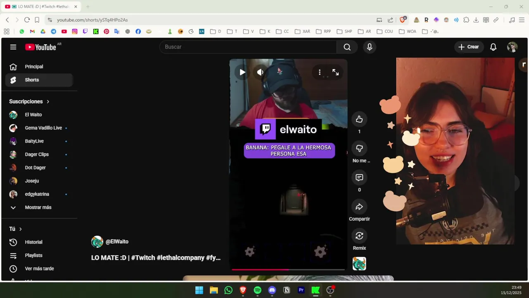Open the Twitch bookmark

(85, 31)
